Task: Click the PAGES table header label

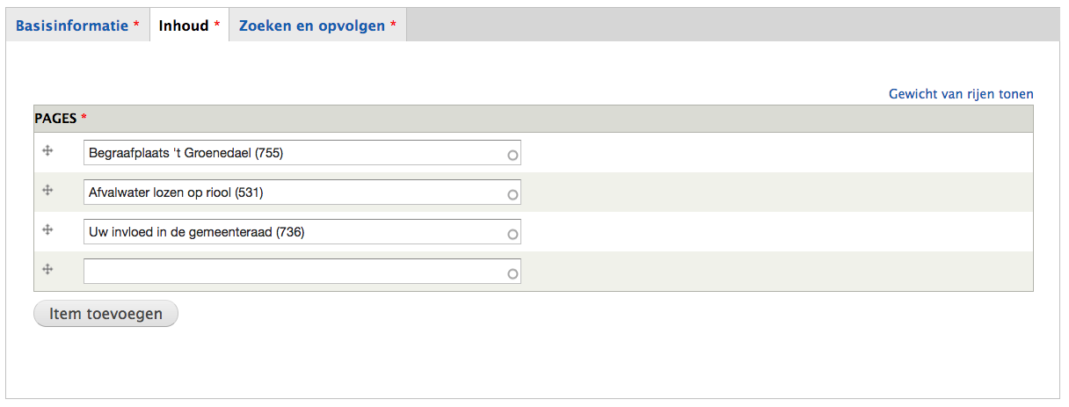Action: (55, 118)
